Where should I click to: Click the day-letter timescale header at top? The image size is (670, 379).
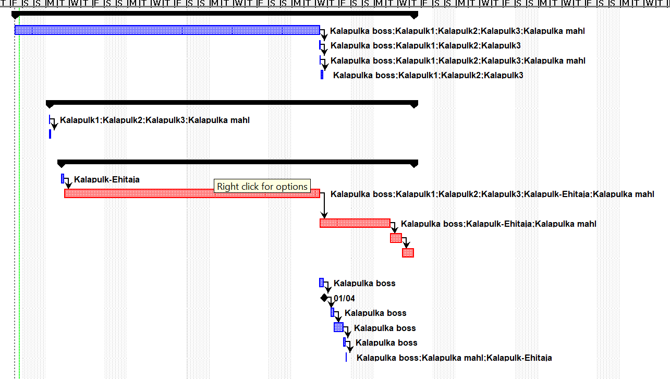tap(335, 3)
